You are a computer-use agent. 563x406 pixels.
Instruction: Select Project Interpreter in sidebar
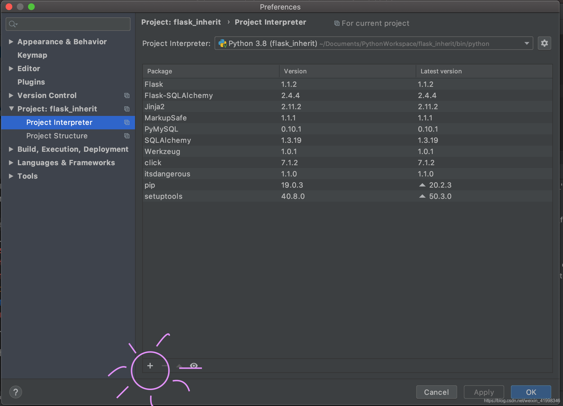(x=68, y=122)
